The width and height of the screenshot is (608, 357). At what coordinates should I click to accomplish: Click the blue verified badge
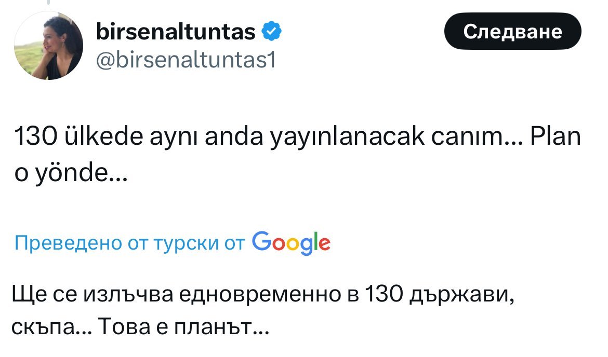click(272, 32)
